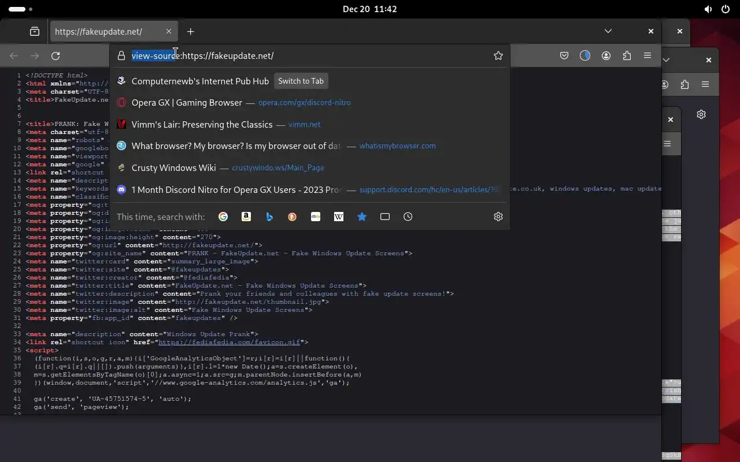740x462 pixels.
Task: Open the Firefox account menu
Action: [x=606, y=55]
